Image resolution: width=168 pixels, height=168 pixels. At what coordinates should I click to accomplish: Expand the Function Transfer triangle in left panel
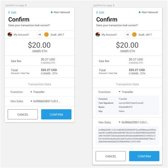pos(31,92)
